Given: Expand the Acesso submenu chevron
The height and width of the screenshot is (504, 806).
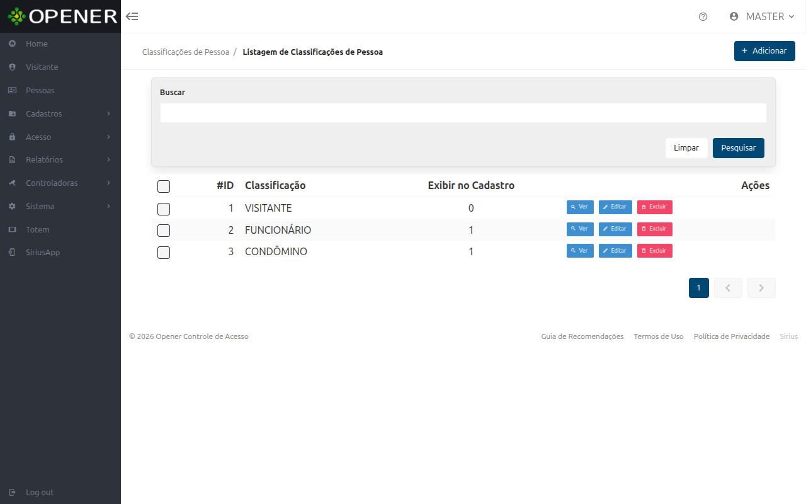Looking at the screenshot, I should [x=109, y=137].
